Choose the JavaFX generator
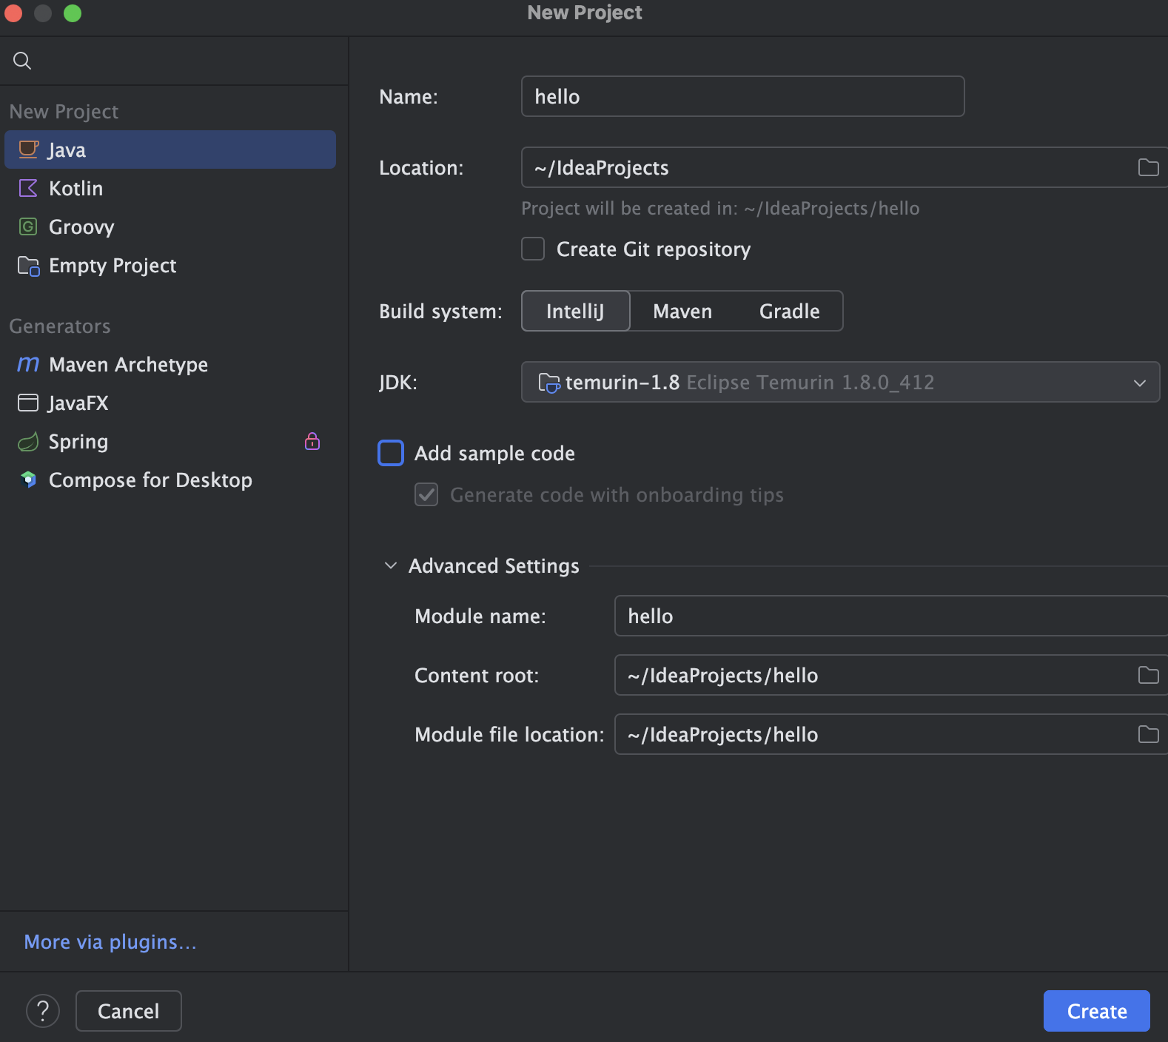The height and width of the screenshot is (1042, 1168). 170,403
